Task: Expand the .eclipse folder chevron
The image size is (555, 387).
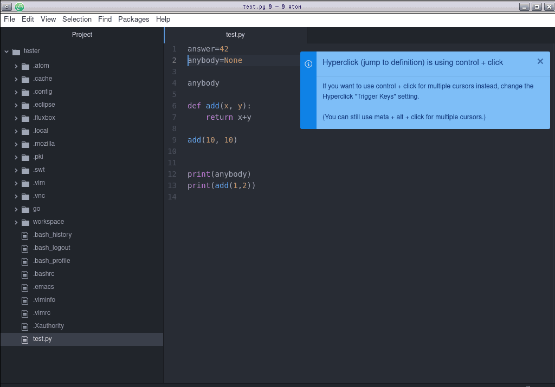Action: coord(16,105)
